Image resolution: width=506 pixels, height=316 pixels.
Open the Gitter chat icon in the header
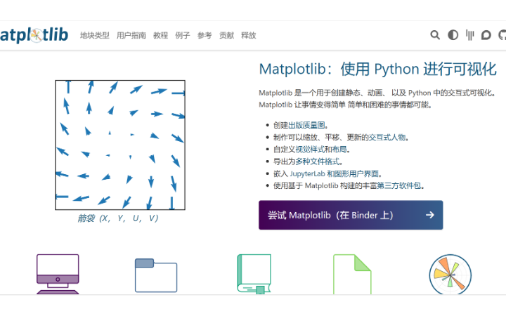(x=470, y=35)
